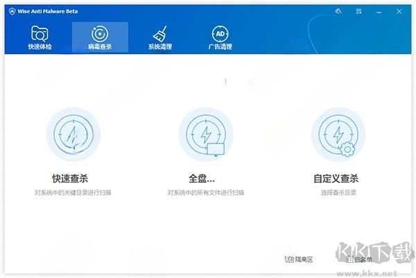Open the key/tool icon in title bar
The height and width of the screenshot is (278, 416).
pos(338,11)
